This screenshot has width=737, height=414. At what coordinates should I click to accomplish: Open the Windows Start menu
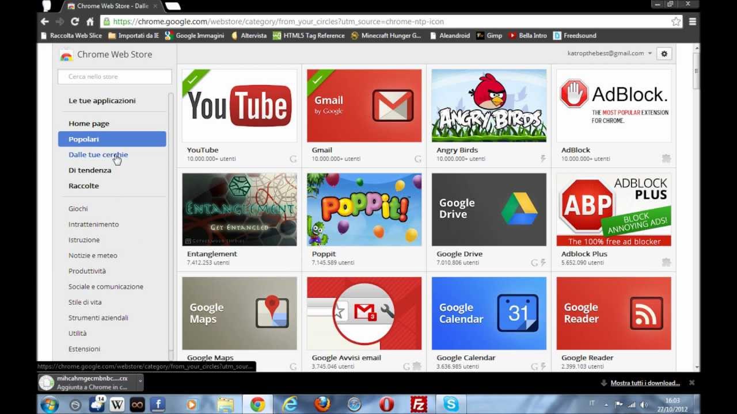[49, 404]
